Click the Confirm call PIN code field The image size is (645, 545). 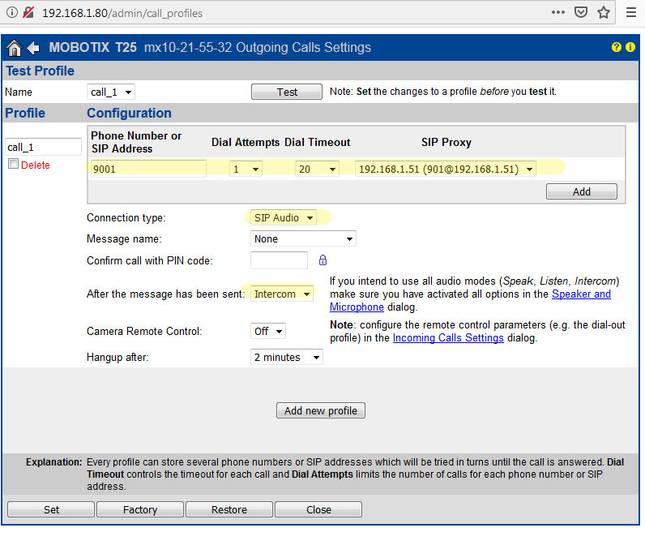click(x=279, y=260)
